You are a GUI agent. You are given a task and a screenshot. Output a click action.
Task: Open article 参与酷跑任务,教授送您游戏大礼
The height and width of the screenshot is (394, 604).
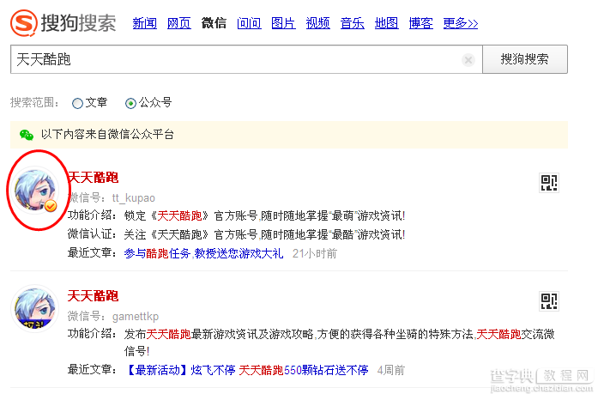pos(203,253)
